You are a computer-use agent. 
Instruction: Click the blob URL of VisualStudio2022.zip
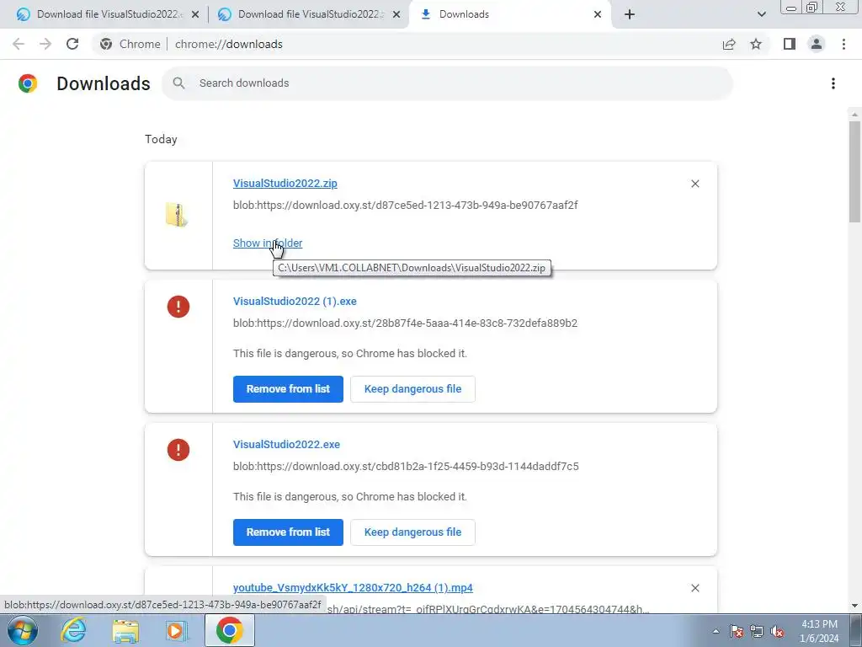point(405,206)
